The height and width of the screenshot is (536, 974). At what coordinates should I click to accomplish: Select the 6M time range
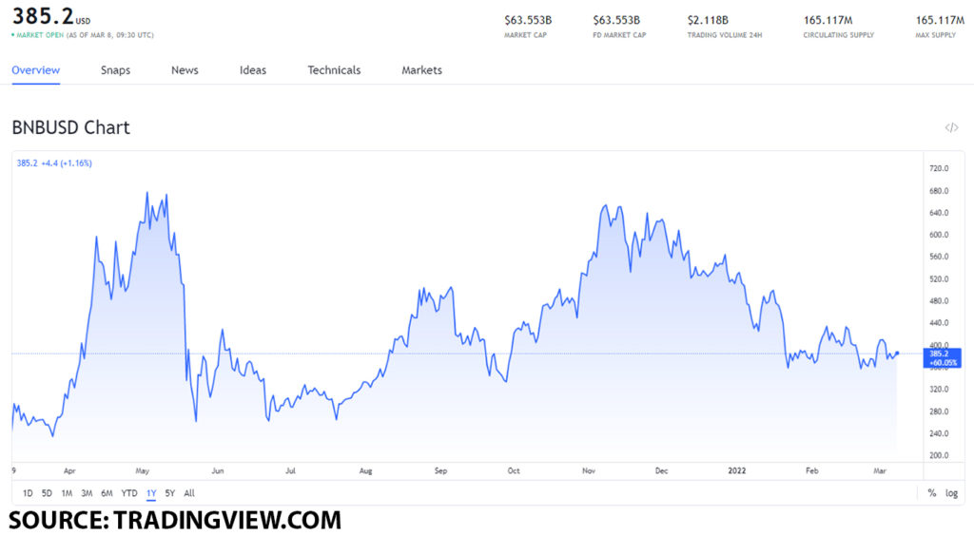click(107, 493)
